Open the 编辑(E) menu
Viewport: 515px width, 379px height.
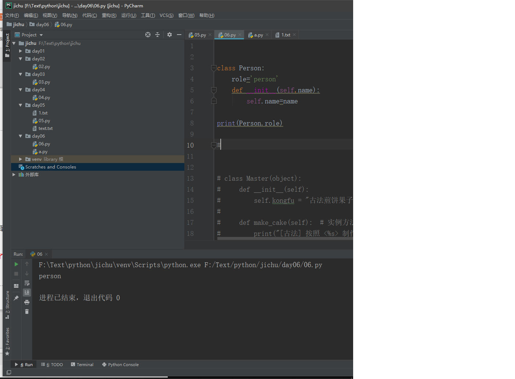click(x=31, y=15)
